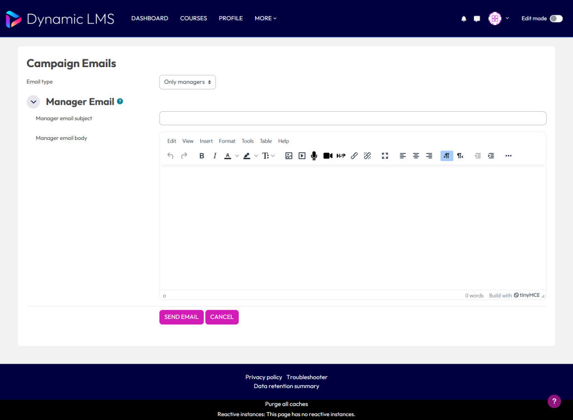Select left-to-right text direction
The height and width of the screenshot is (420, 573).
click(x=447, y=156)
